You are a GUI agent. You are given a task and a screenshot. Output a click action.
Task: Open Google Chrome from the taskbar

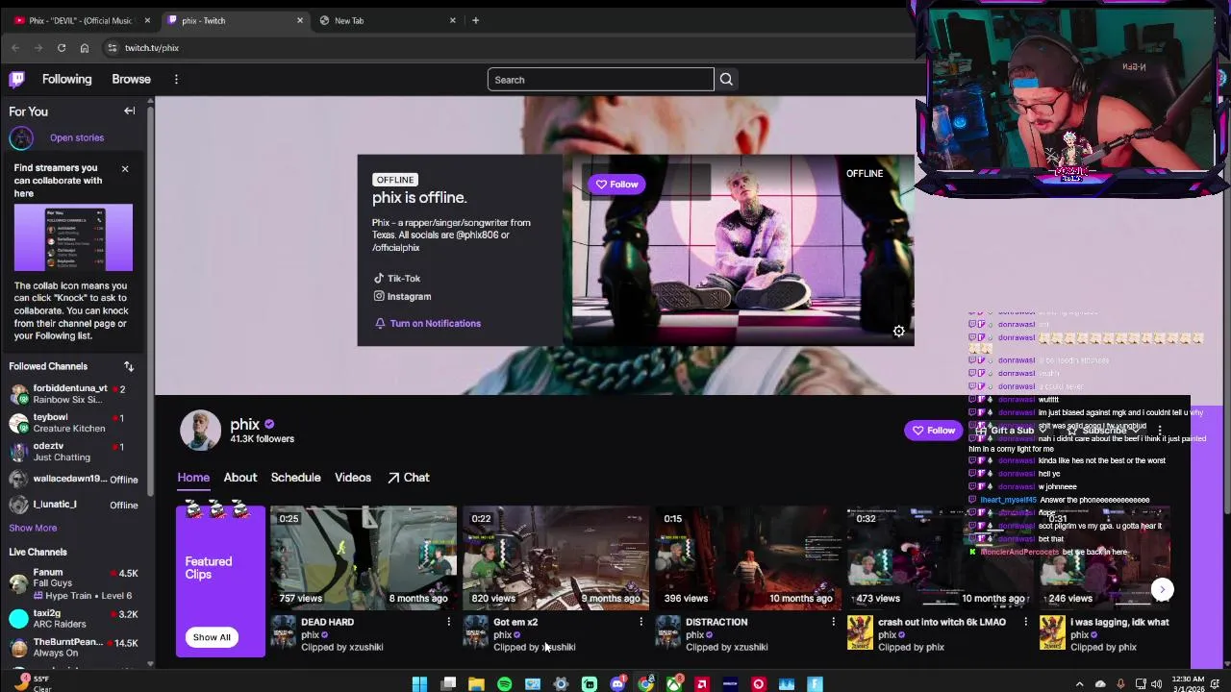pyautogui.click(x=645, y=684)
